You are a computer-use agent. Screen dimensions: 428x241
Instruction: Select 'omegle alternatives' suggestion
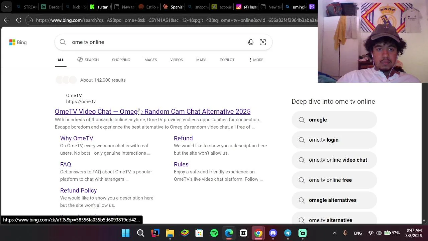[x=334, y=200]
